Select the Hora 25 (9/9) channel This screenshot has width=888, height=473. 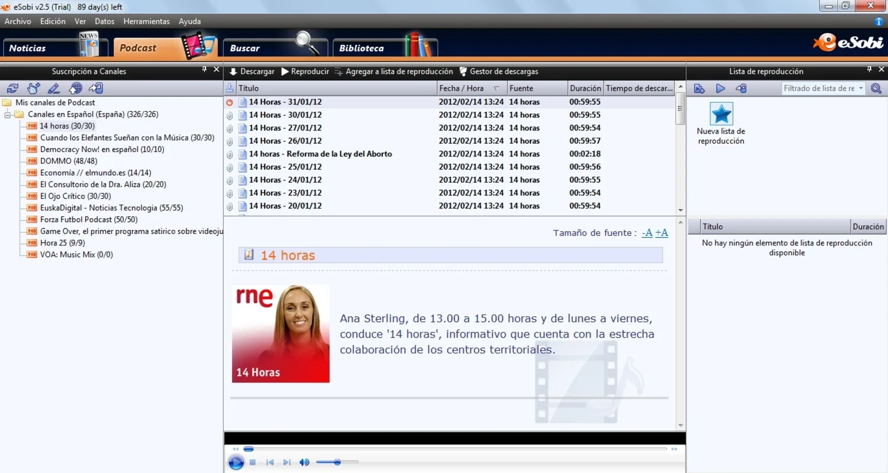pyautogui.click(x=62, y=243)
